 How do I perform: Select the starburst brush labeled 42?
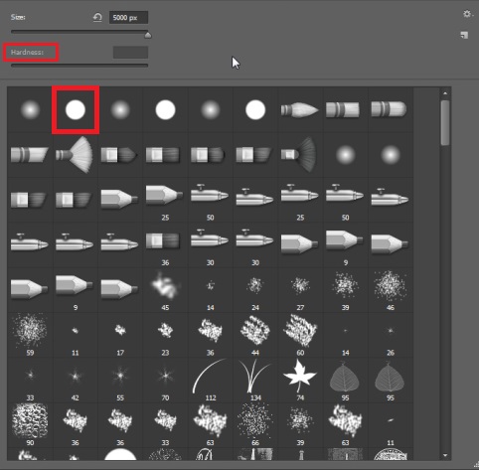click(76, 380)
